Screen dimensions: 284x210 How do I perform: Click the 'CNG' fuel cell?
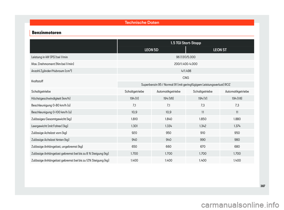click(186, 78)
